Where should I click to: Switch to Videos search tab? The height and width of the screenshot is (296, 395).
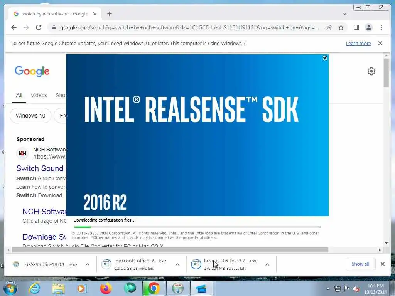click(39, 96)
